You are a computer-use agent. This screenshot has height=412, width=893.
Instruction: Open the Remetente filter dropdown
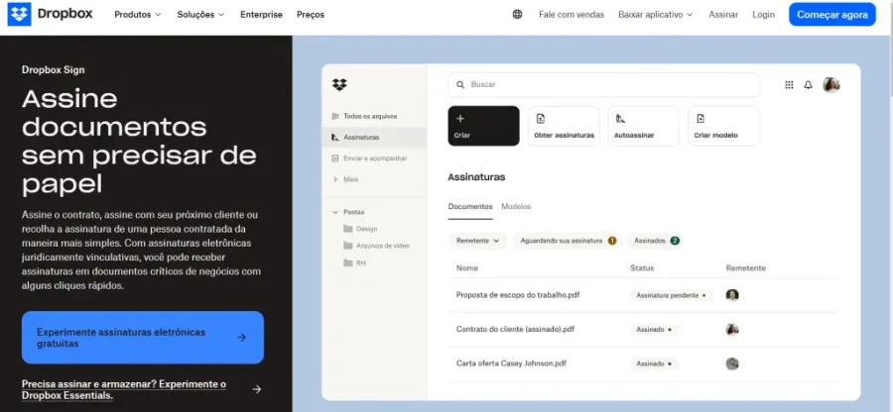478,241
